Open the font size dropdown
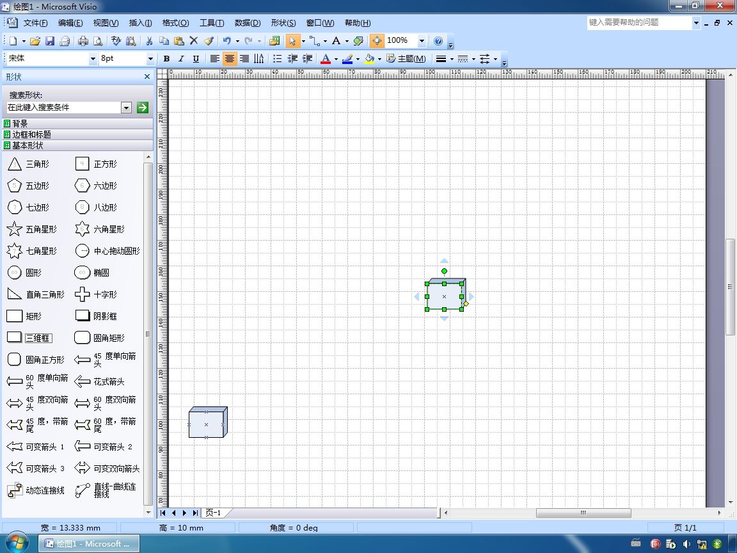Image resolution: width=737 pixels, height=553 pixels. (150, 59)
